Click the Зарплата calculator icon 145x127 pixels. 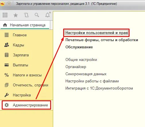[x=7, y=55]
